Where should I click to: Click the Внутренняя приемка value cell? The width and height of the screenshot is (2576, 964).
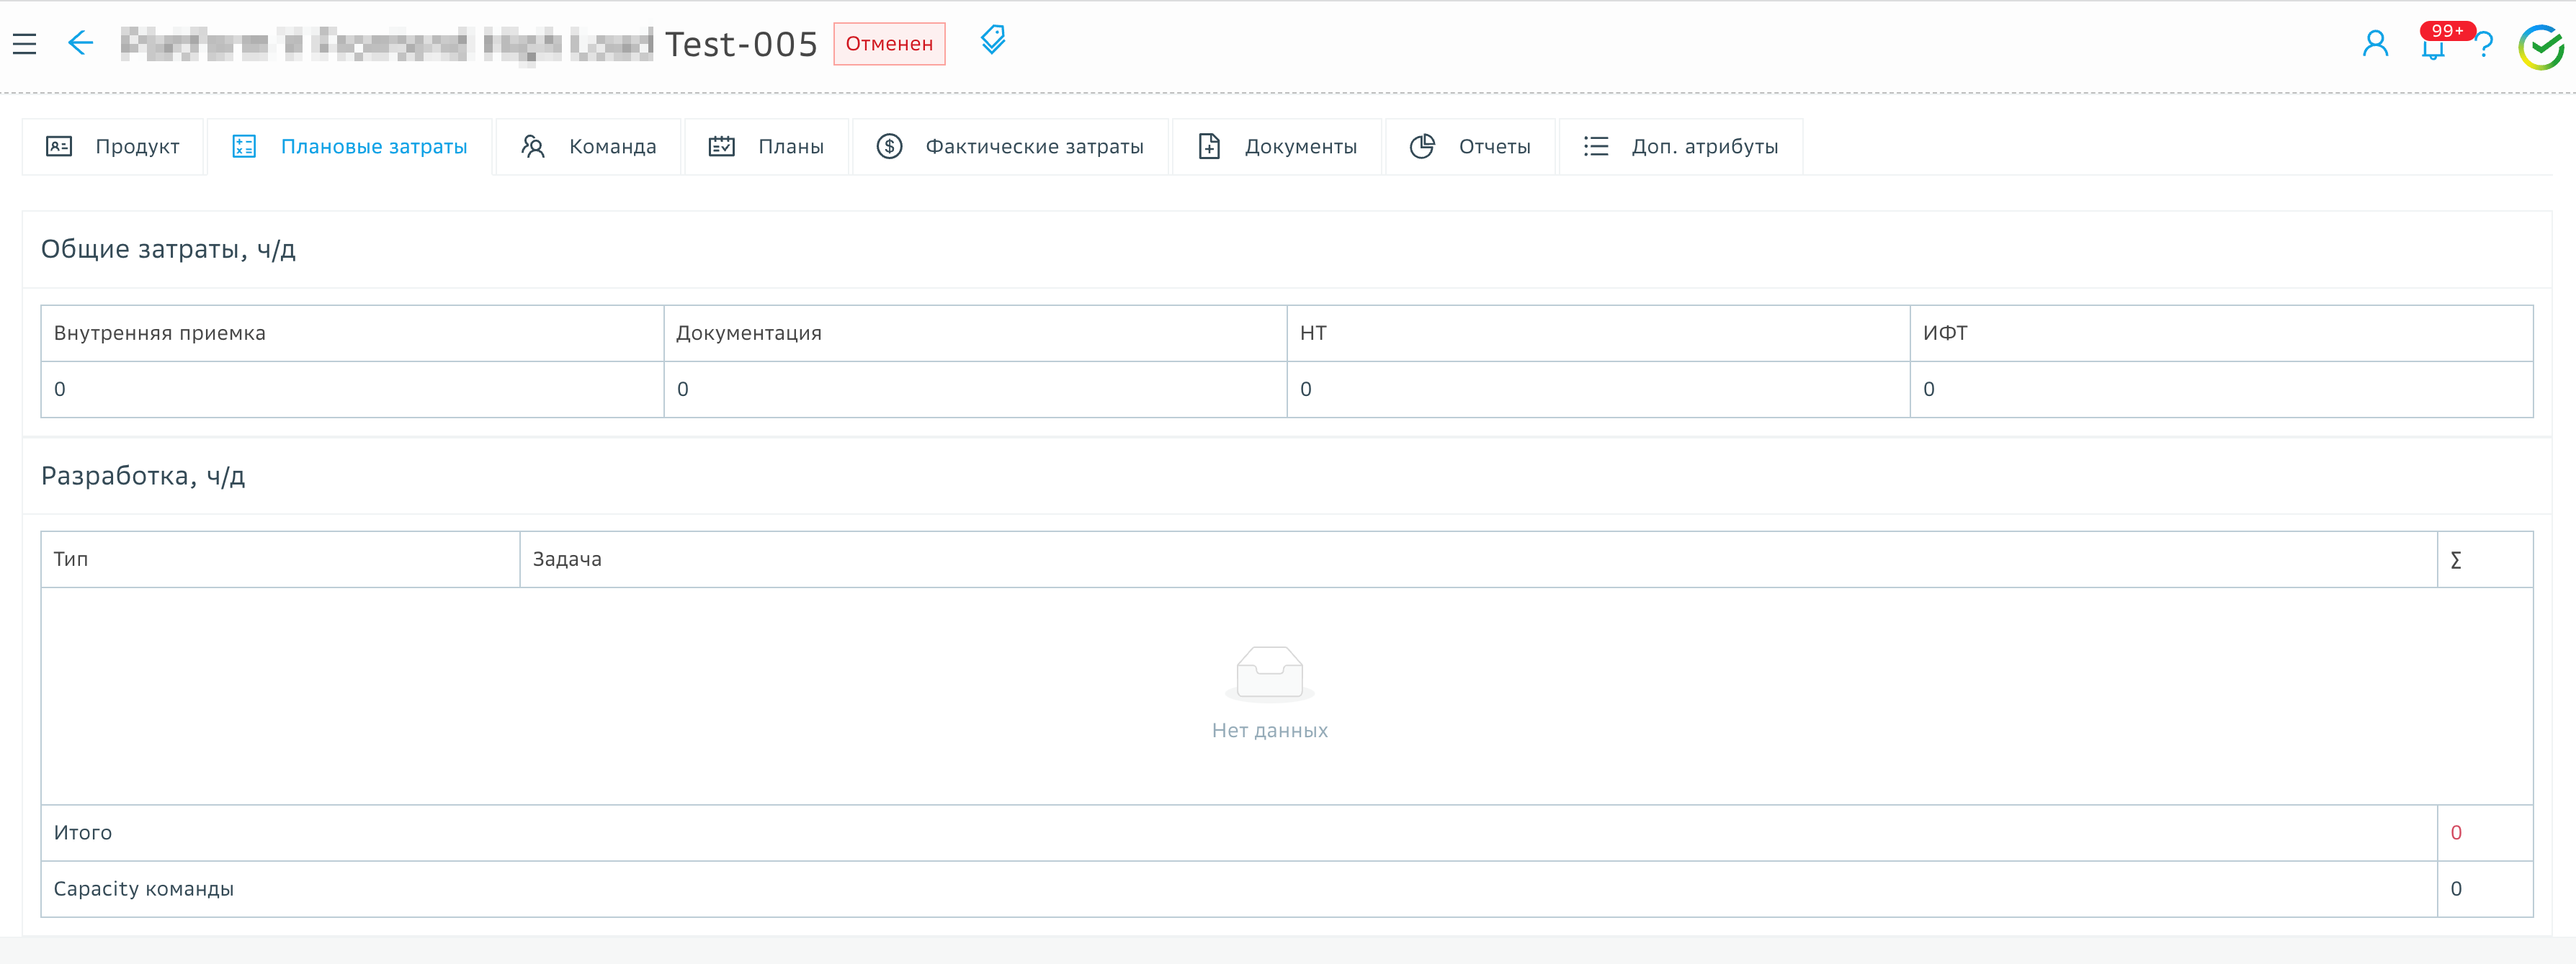[x=352, y=389]
